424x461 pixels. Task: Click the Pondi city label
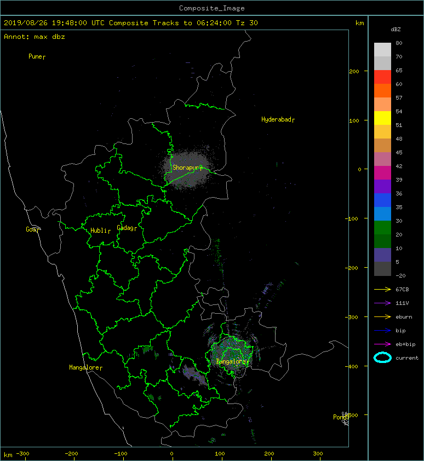tap(341, 417)
